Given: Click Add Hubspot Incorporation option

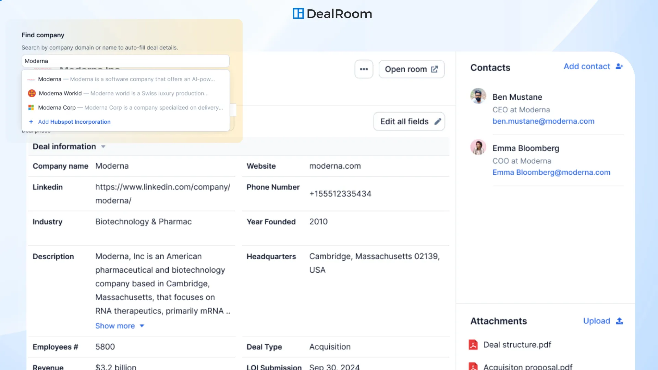Looking at the screenshot, I should [x=74, y=122].
